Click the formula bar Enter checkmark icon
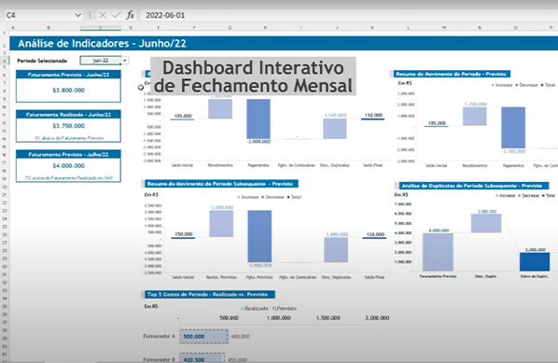The image size is (558, 363). click(x=116, y=15)
